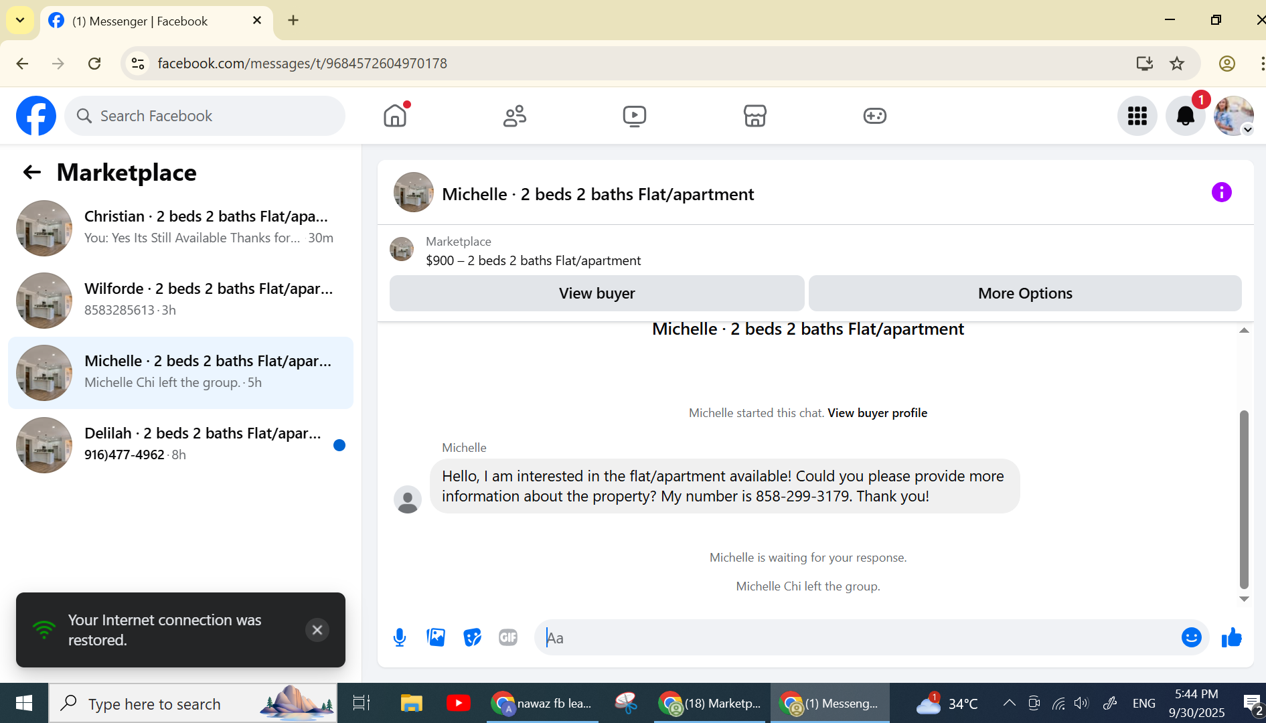This screenshot has height=723, width=1266.
Task: Open the notifications bell
Action: tap(1186, 116)
